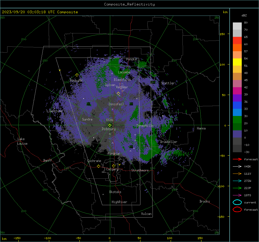Image resolution: width=259 pixels, height=242 pixels.
Task: Click the Airdrie label
Action: 113,154
